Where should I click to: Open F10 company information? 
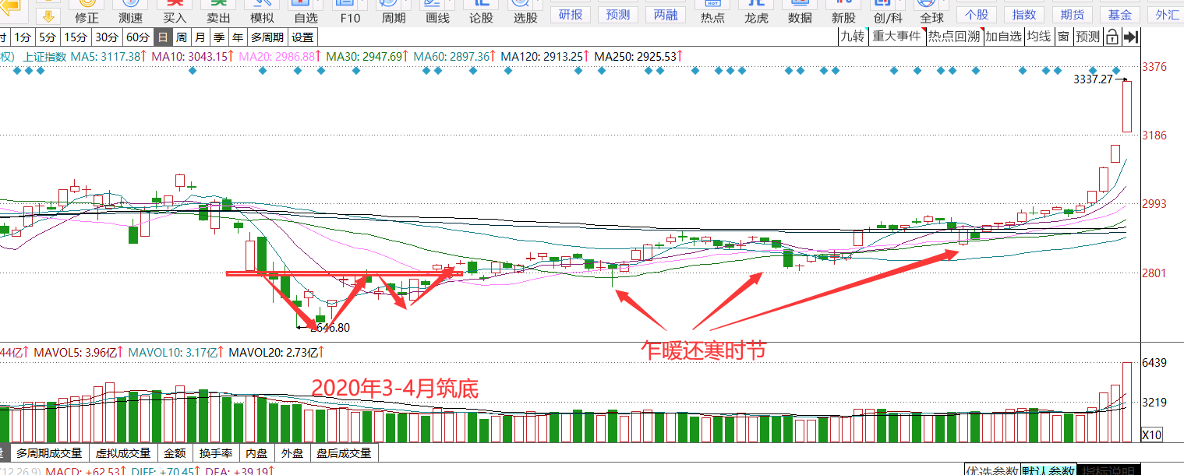[x=349, y=12]
